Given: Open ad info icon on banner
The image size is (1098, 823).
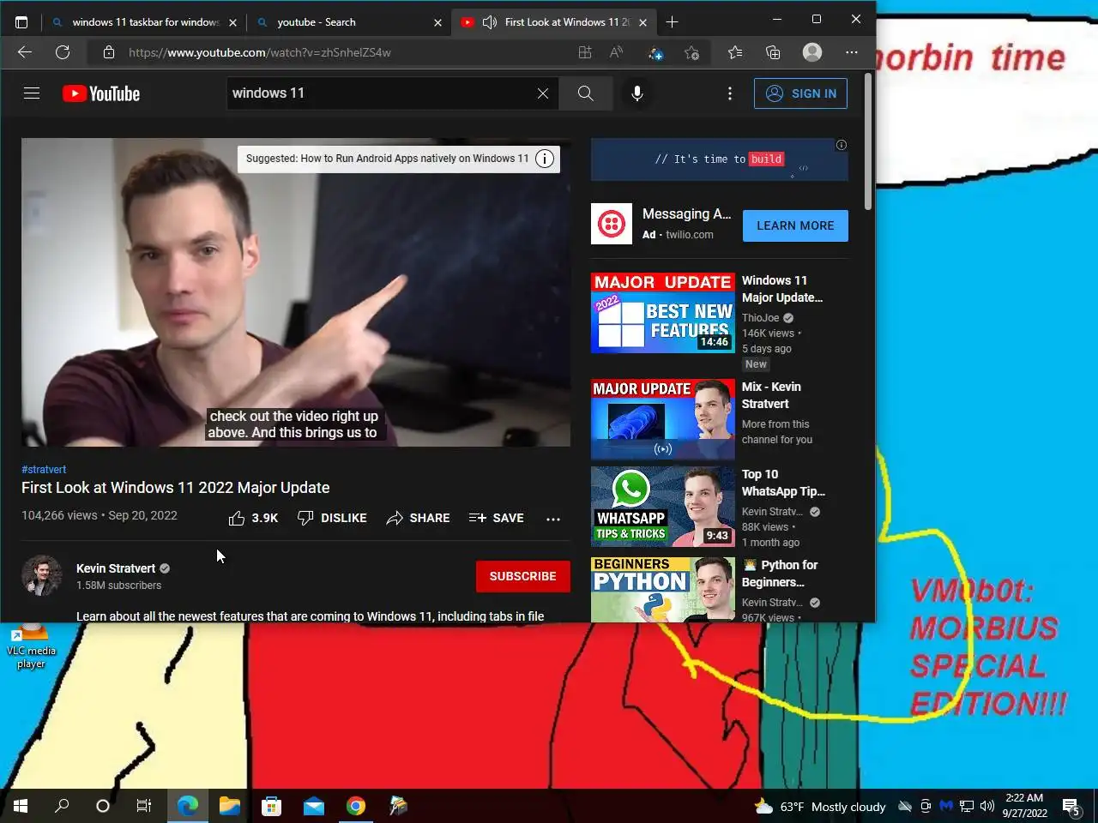Looking at the screenshot, I should pos(842,145).
